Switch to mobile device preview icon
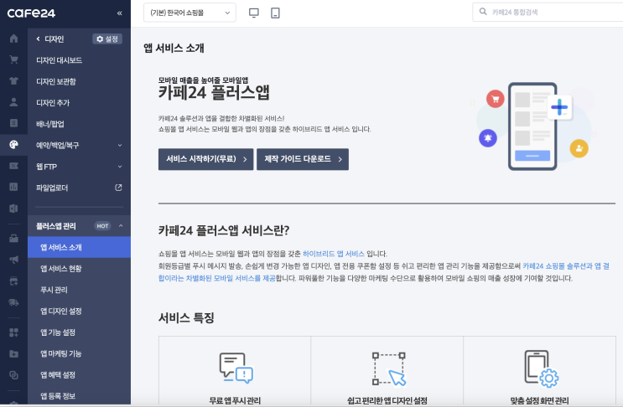This screenshot has width=623, height=407. (x=275, y=13)
